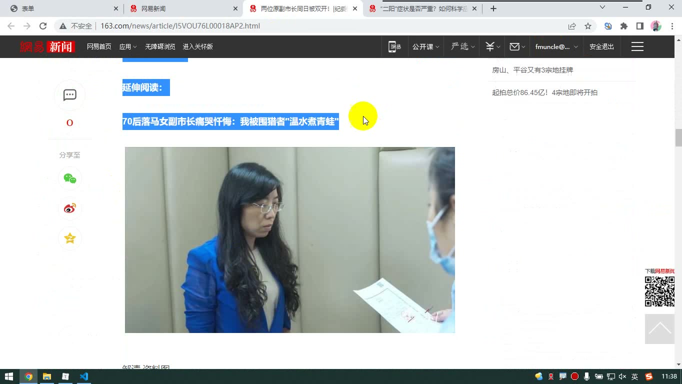
Task: Reload the current page
Action: (x=43, y=26)
